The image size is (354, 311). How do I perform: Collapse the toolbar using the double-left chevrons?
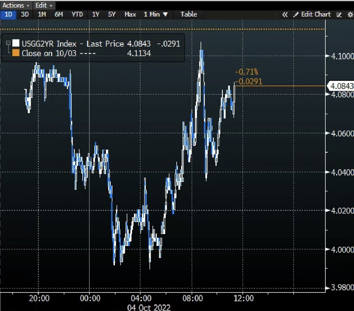[285, 14]
